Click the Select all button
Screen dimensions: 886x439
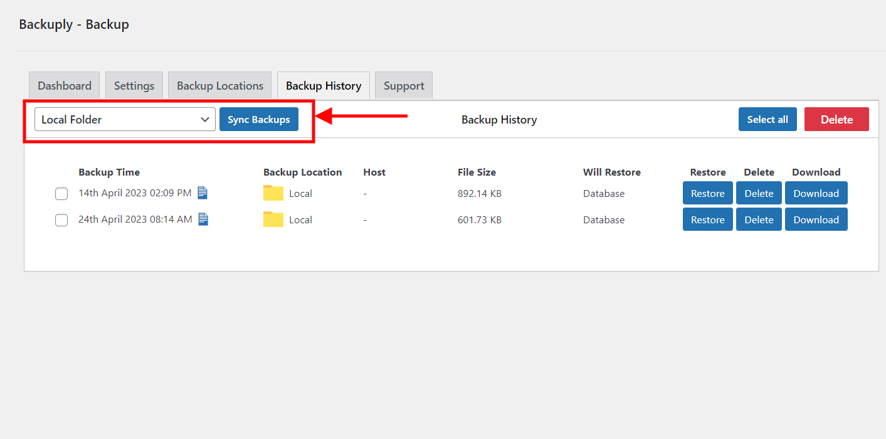767,119
